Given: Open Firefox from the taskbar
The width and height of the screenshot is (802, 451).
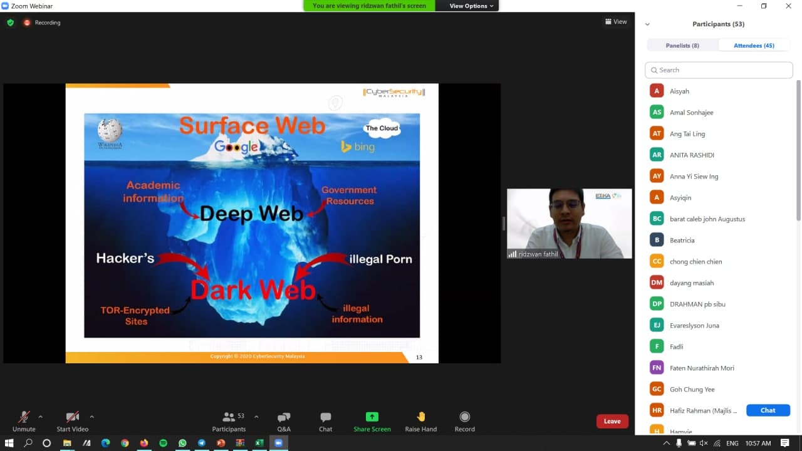Looking at the screenshot, I should [x=144, y=443].
